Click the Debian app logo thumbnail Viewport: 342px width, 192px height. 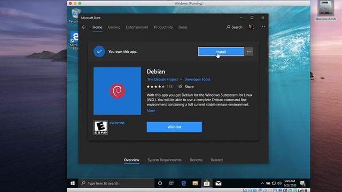click(118, 91)
